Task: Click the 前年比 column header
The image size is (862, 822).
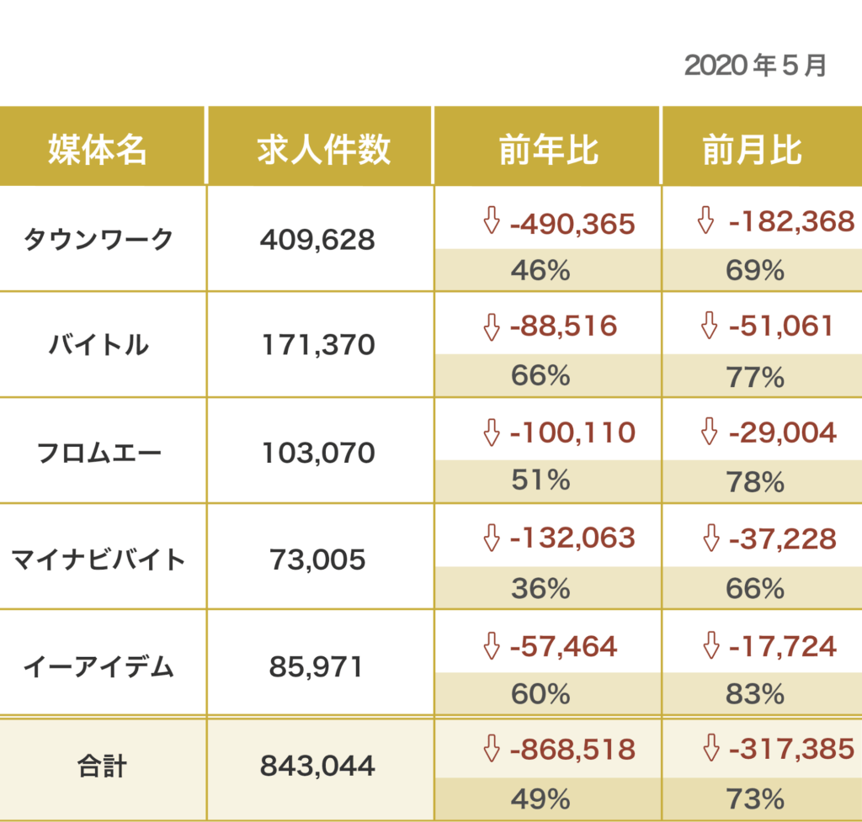Action: pyautogui.click(x=549, y=150)
